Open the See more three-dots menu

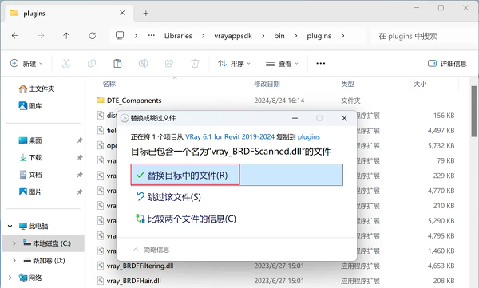point(320,64)
